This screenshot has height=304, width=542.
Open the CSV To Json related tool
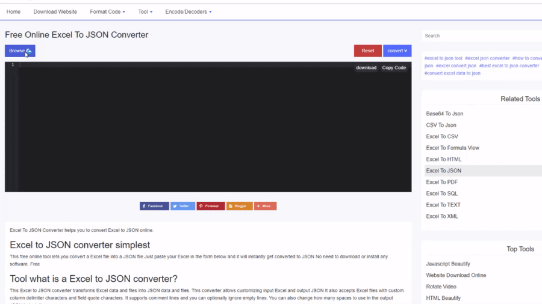tap(441, 125)
